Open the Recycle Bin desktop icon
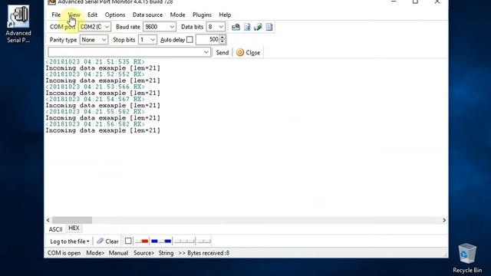The image size is (491, 276). (x=467, y=258)
